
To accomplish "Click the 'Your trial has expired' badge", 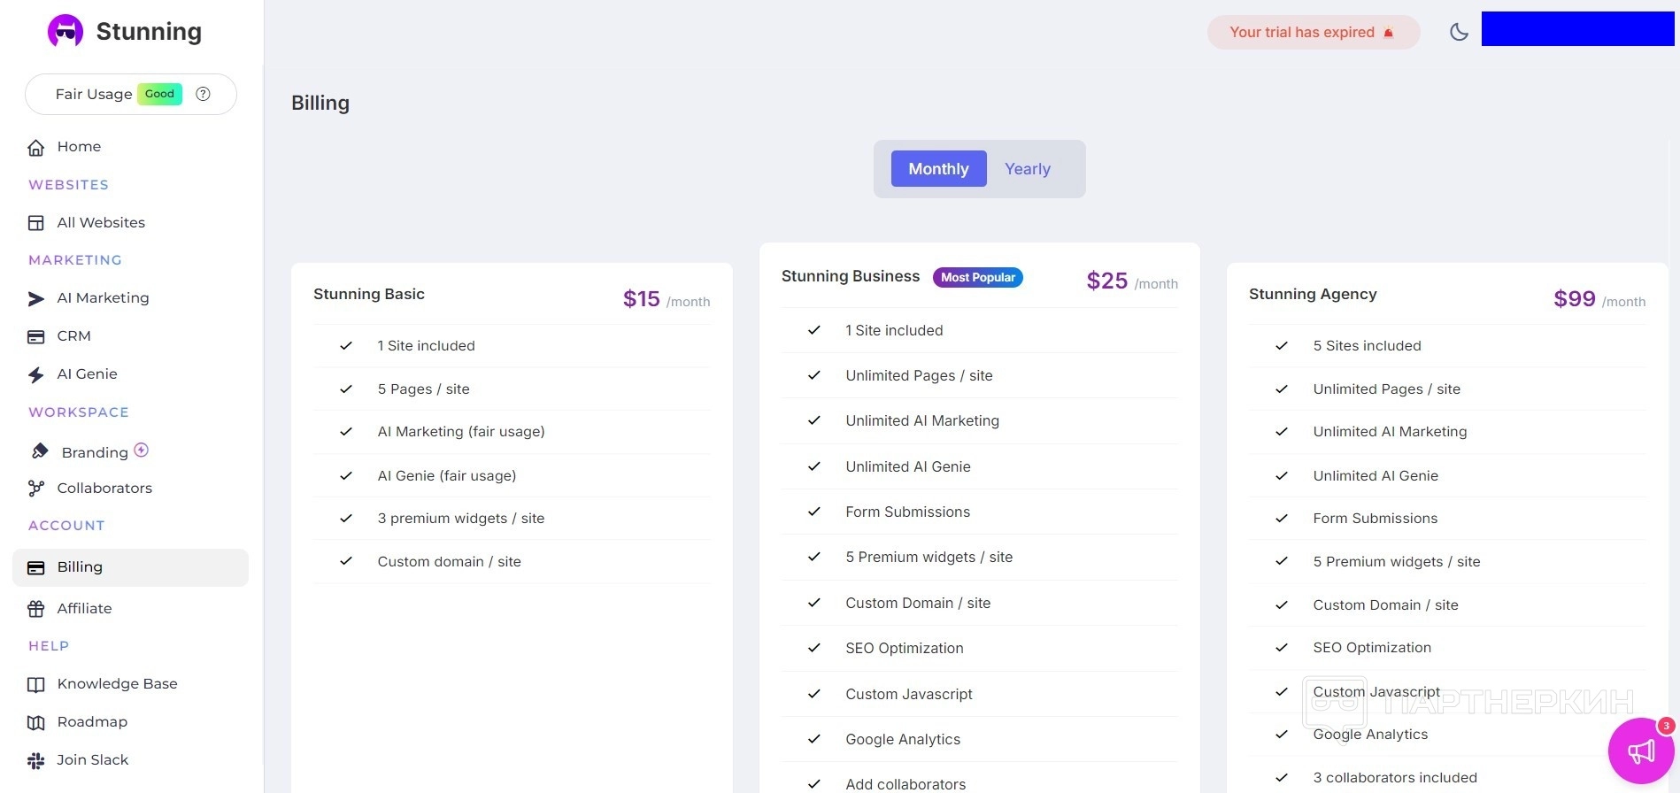I will [1313, 33].
